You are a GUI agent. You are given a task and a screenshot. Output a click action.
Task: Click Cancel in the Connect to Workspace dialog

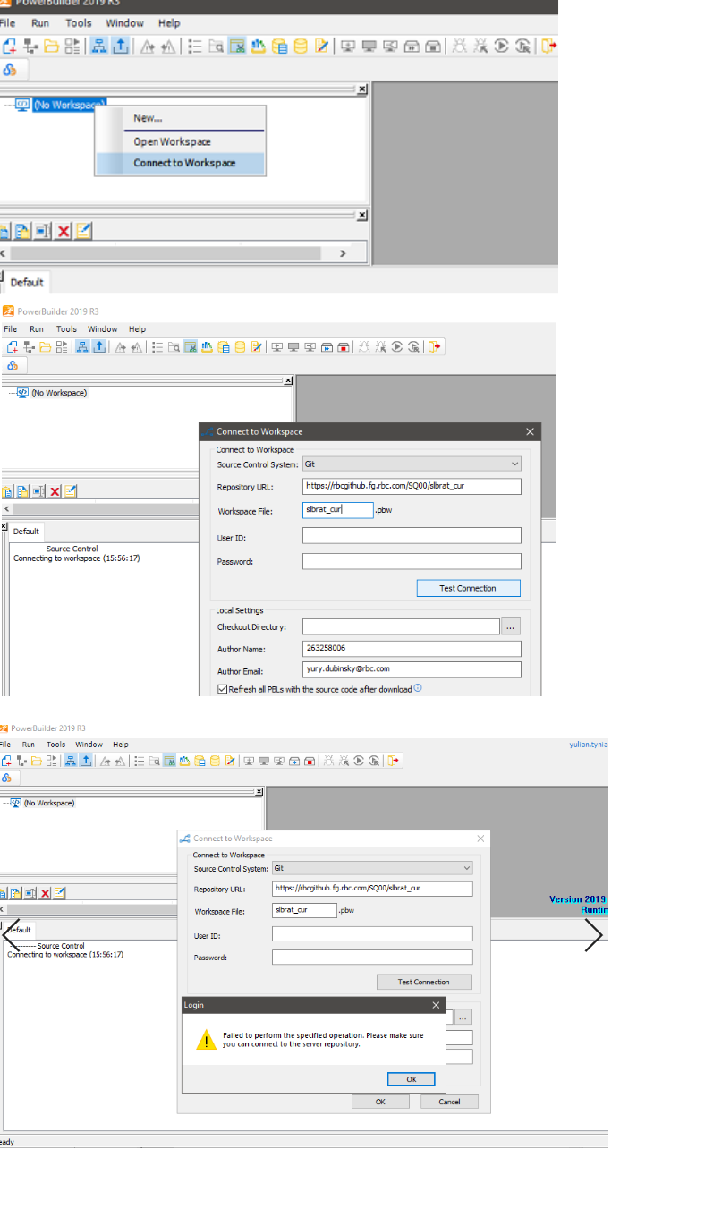(449, 1102)
